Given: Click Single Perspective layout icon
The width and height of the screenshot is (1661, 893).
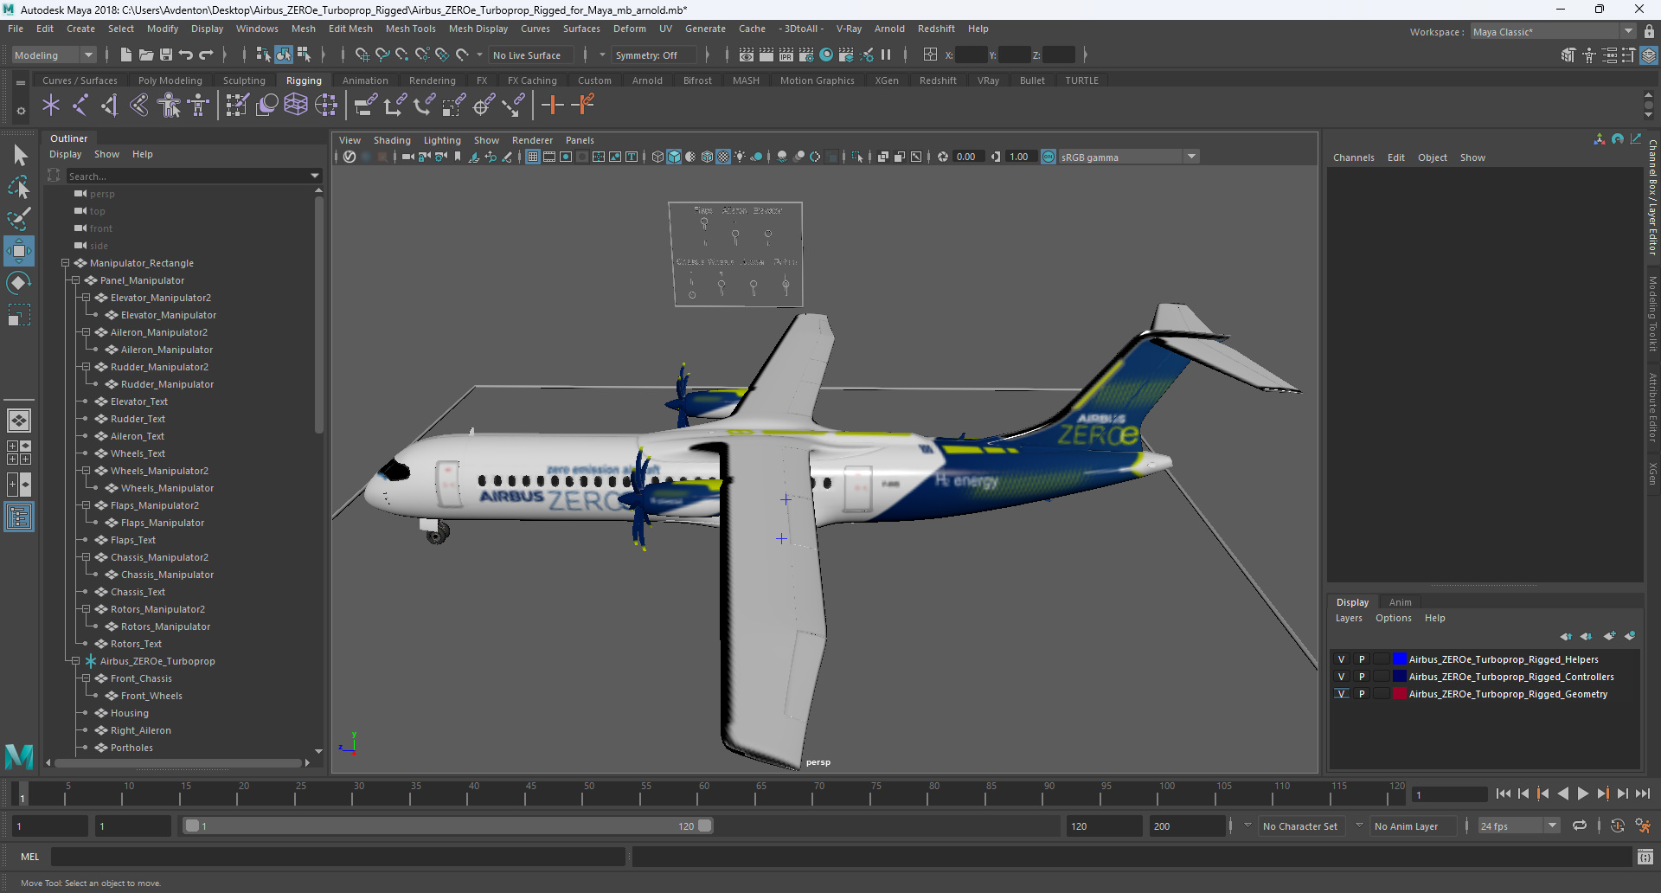Looking at the screenshot, I should pyautogui.click(x=19, y=421).
